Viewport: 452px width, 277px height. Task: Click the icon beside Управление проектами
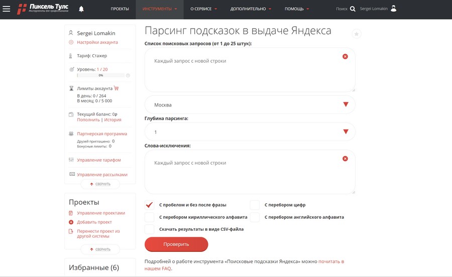click(71, 213)
